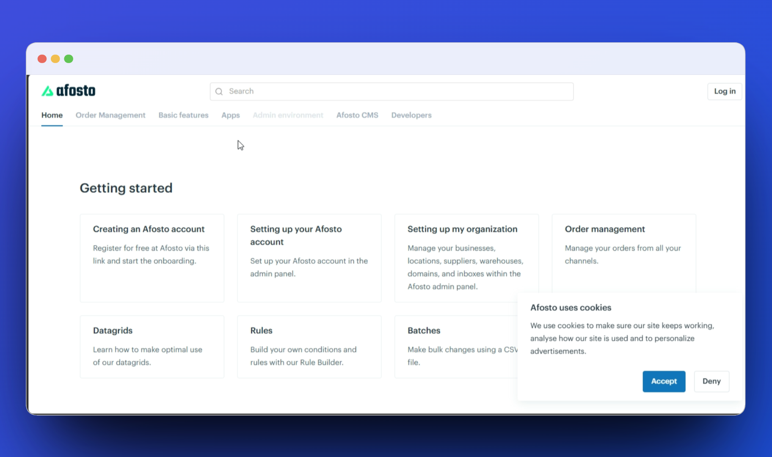This screenshot has height=457, width=772.
Task: Open Setting up your Afosto account card
Action: point(309,258)
